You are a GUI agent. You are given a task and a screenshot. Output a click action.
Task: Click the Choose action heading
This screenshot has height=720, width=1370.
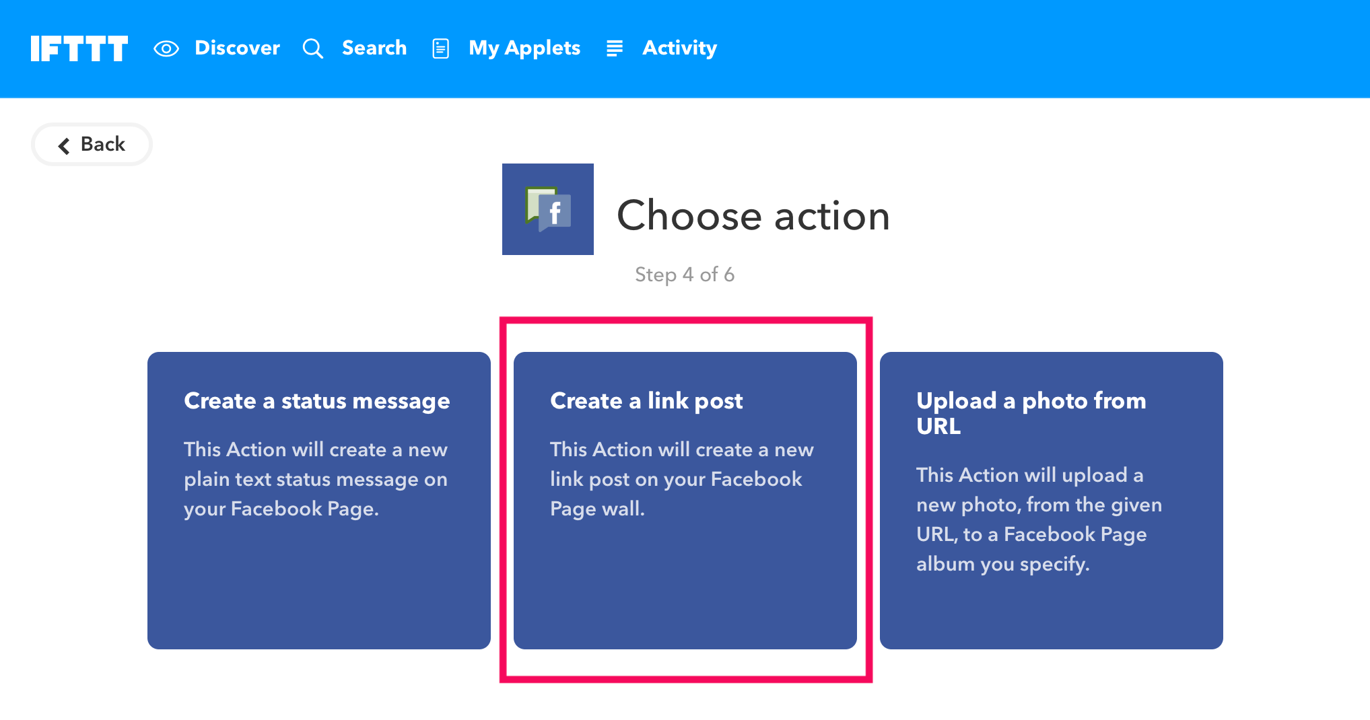(x=753, y=216)
